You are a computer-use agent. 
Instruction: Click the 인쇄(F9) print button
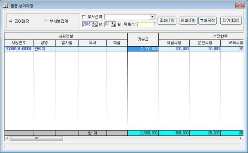coord(188,21)
